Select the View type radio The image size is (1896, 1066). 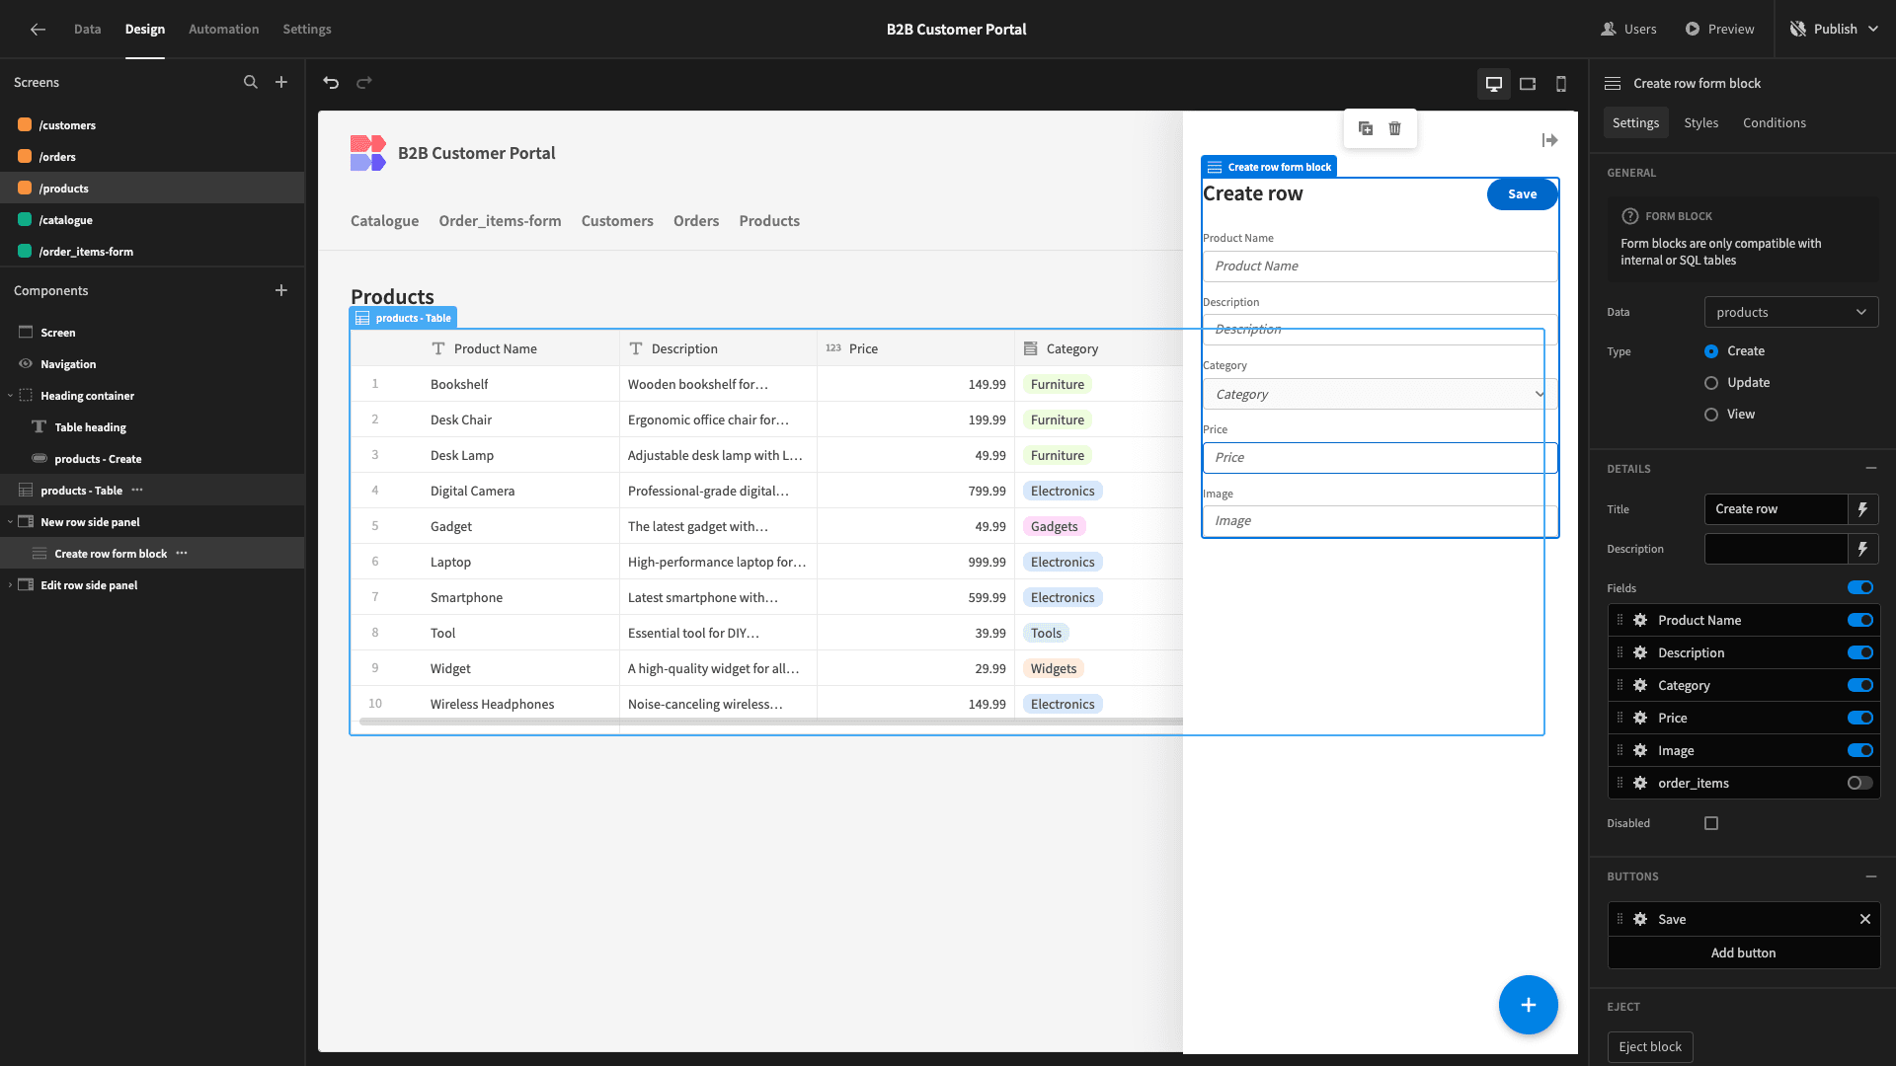pos(1711,415)
